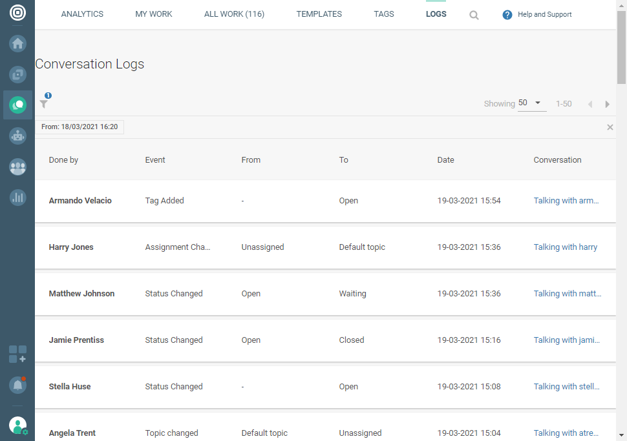Click the search magnifier icon
Image resolution: width=627 pixels, height=441 pixels.
[474, 15]
